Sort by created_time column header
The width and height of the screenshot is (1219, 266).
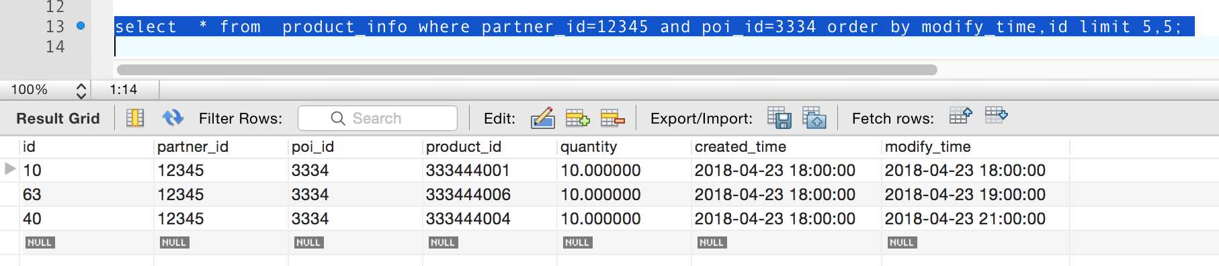coord(786,146)
